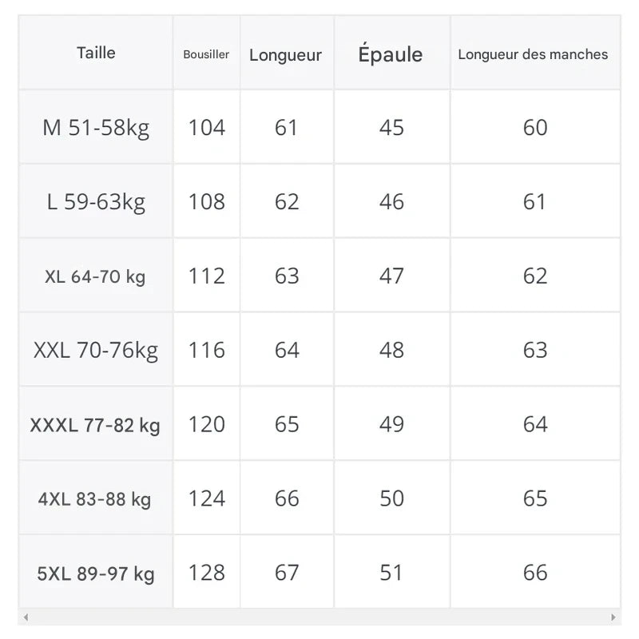Click the M 51-58kg size row label
This screenshot has width=639, height=639.
click(96, 128)
